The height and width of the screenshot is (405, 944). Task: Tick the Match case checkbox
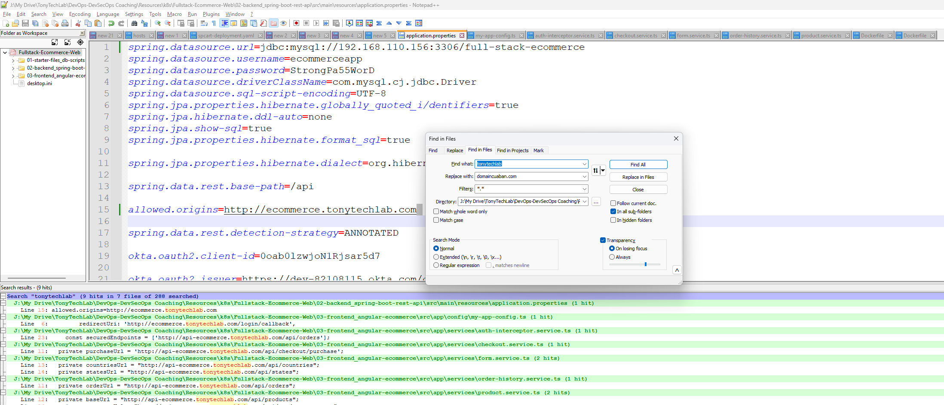click(x=436, y=220)
